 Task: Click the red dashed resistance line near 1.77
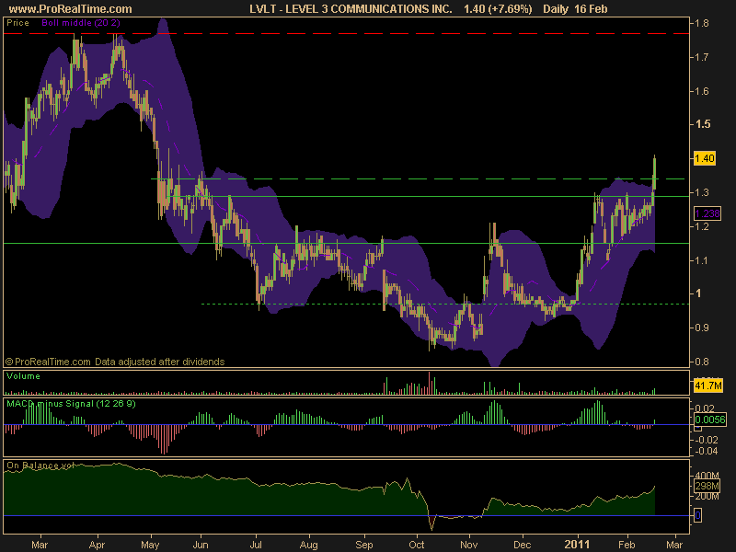click(346, 34)
